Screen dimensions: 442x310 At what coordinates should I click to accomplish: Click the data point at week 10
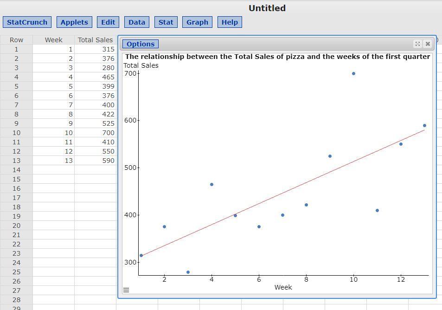pos(353,74)
